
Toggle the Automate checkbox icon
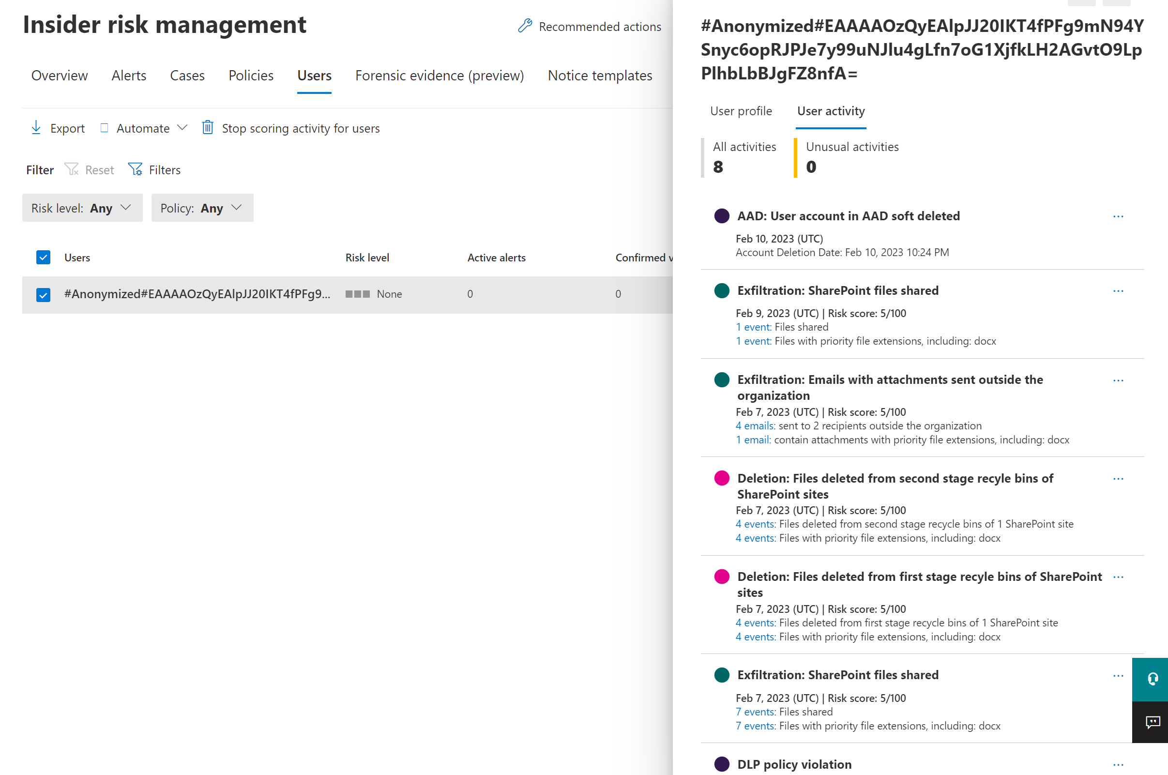click(x=104, y=127)
